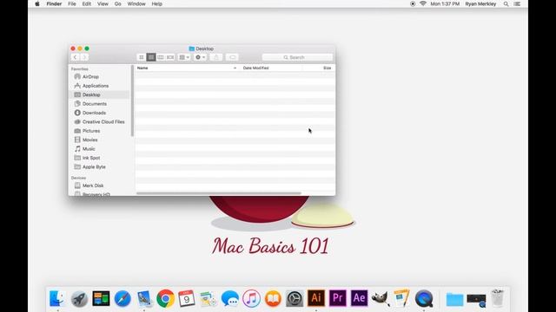This screenshot has width=556, height=312.
Task: Open Apple Byte folder in sidebar
Action: pos(94,167)
